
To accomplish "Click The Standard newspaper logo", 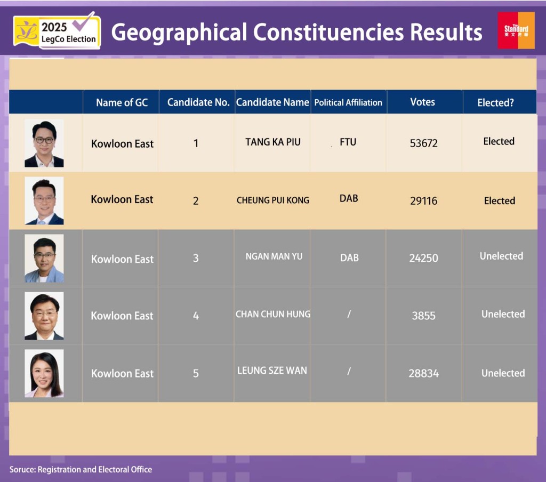I will (516, 30).
